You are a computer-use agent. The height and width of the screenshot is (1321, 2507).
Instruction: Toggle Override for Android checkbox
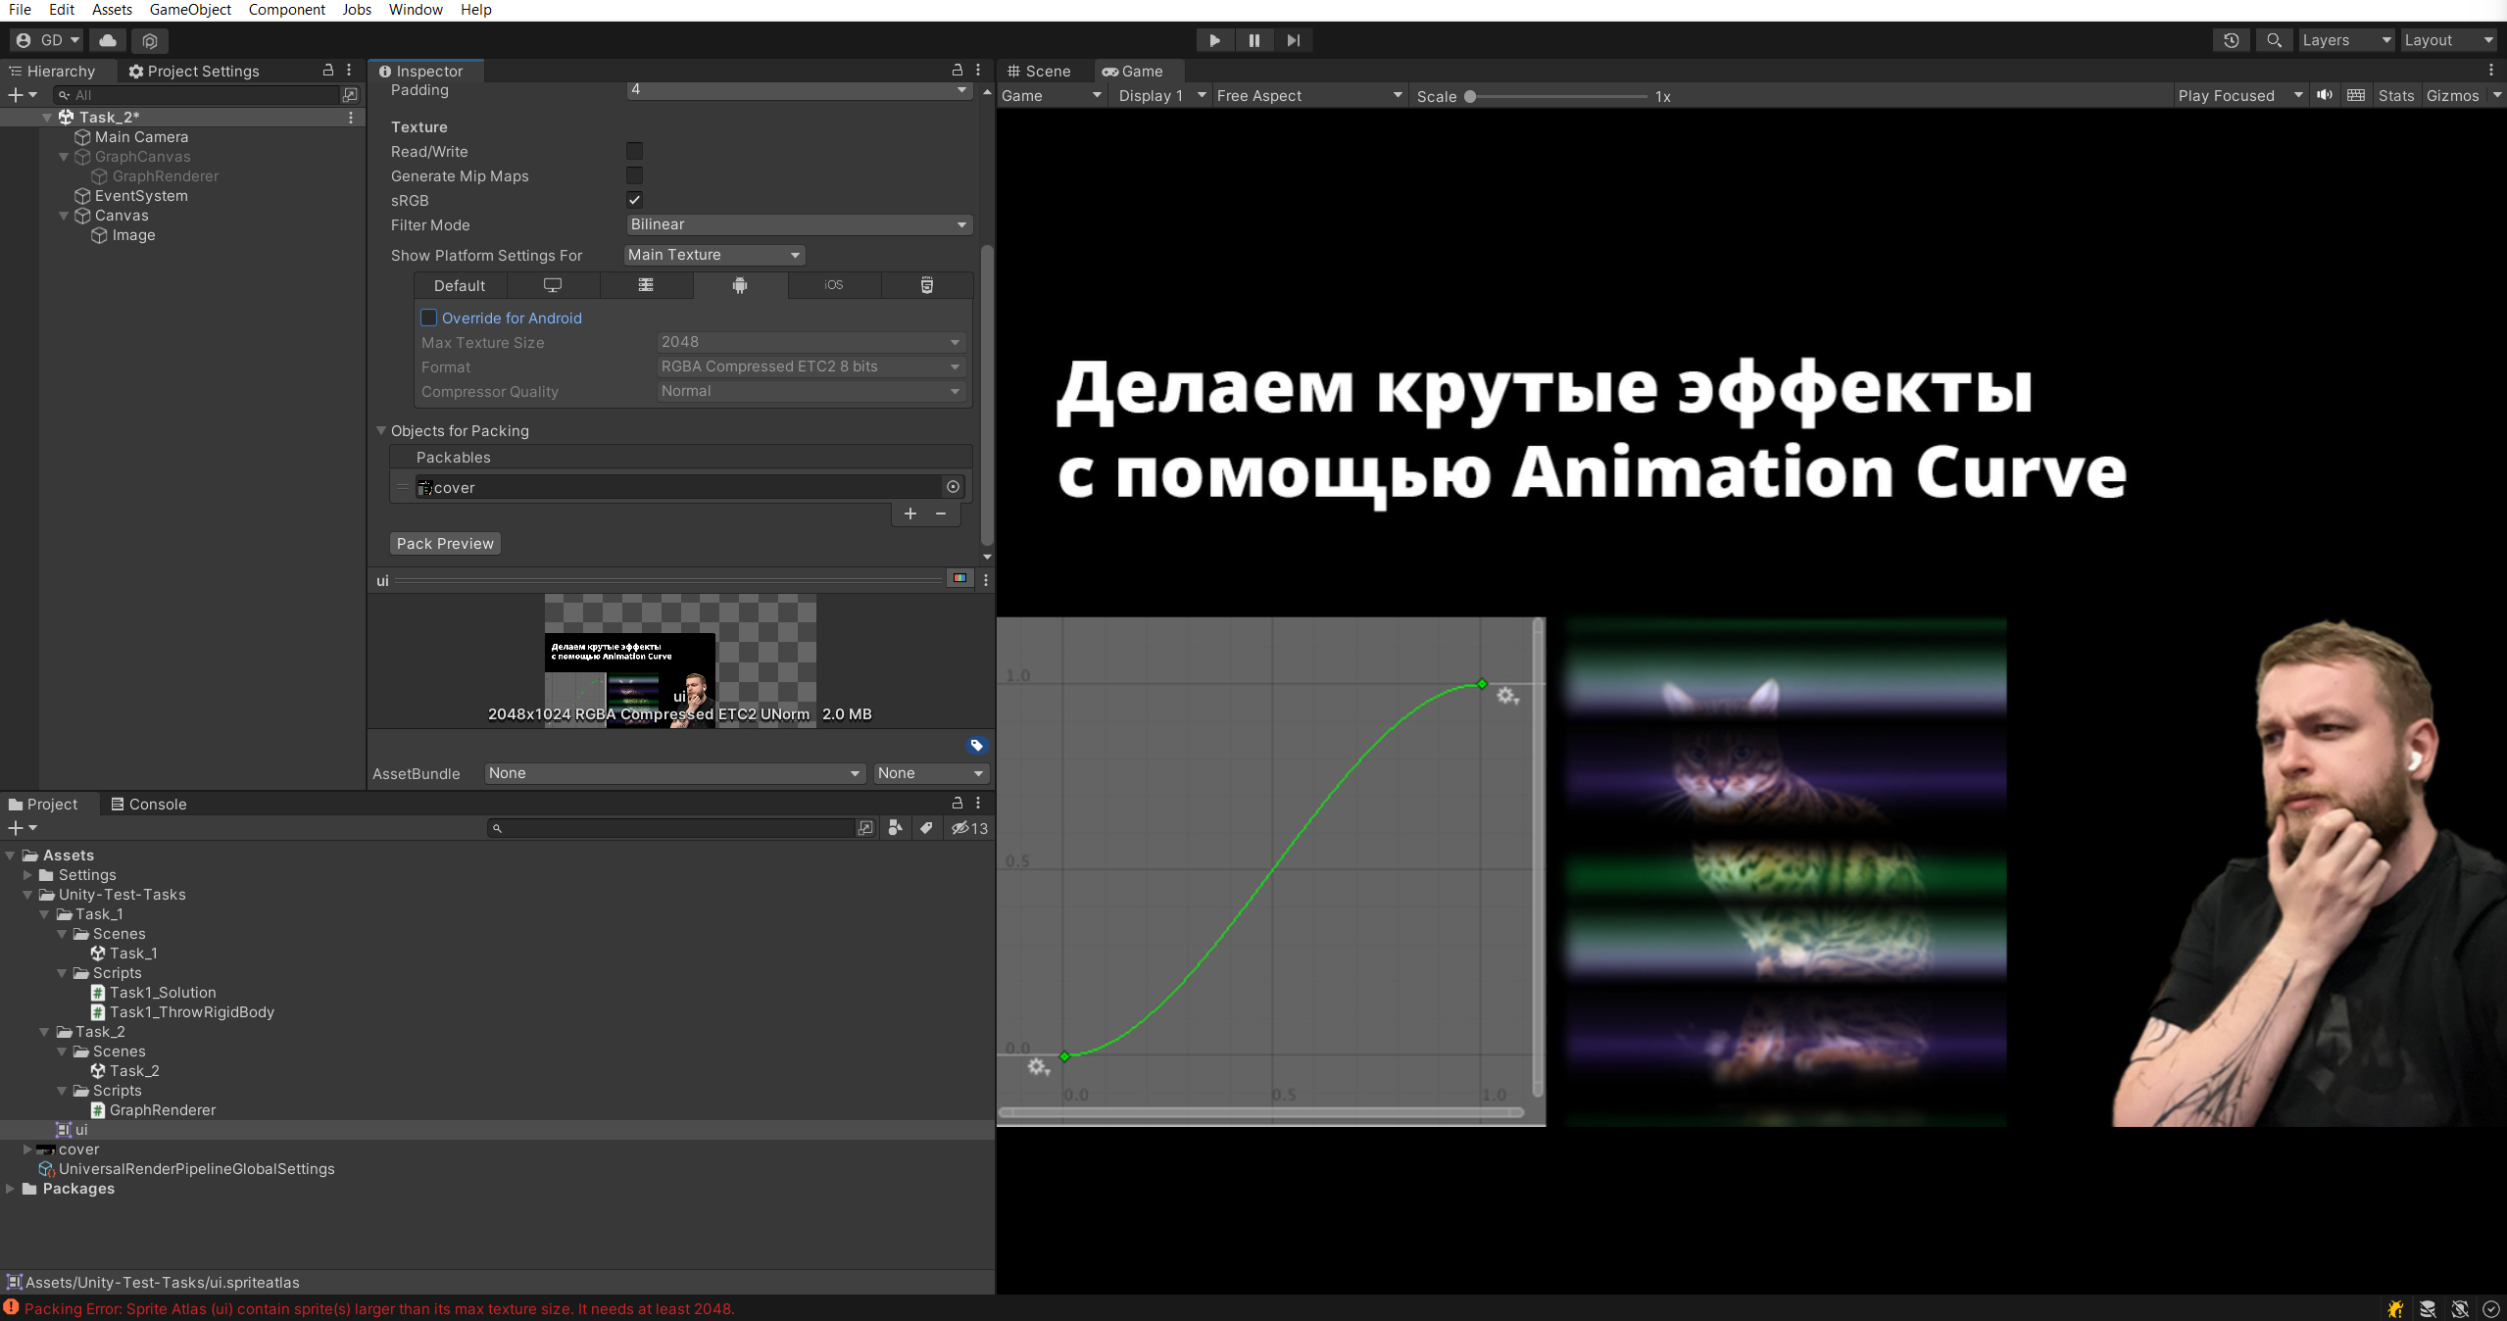(426, 317)
